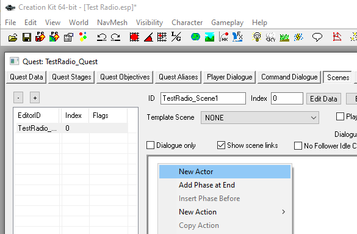357x234 pixels.
Task: Click the Edit Data button
Action: [323, 98]
